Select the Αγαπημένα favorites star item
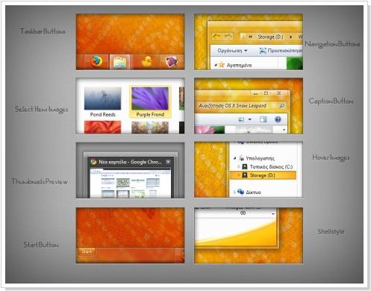The width and height of the screenshot is (371, 291). tap(235, 65)
